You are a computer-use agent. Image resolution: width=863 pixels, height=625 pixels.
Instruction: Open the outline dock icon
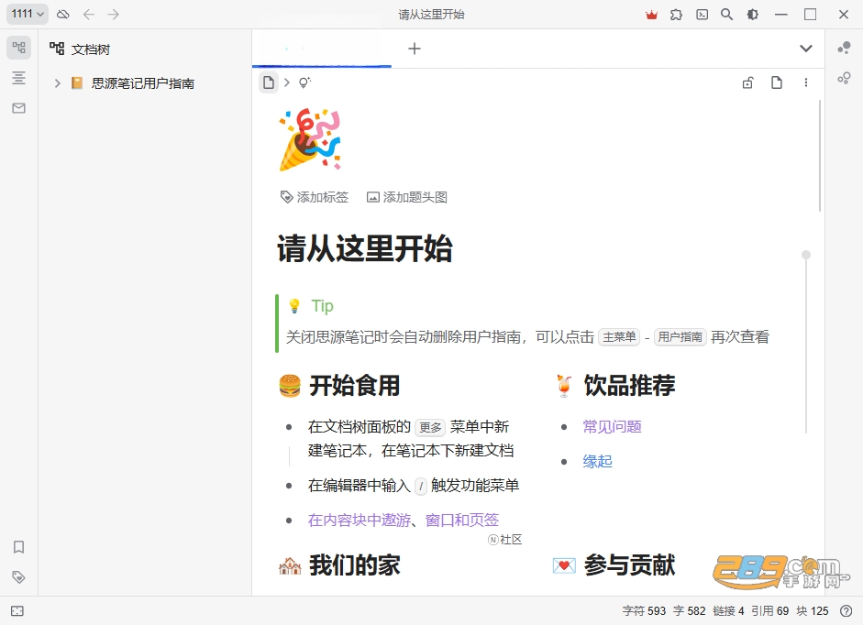[x=18, y=78]
